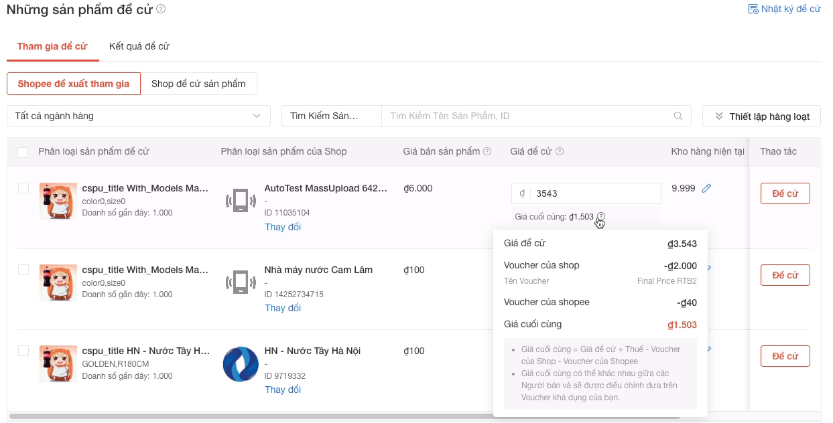Image resolution: width=833 pixels, height=423 pixels.
Task: Open Tất cả ngành hàng category dropdown
Action: point(138,116)
